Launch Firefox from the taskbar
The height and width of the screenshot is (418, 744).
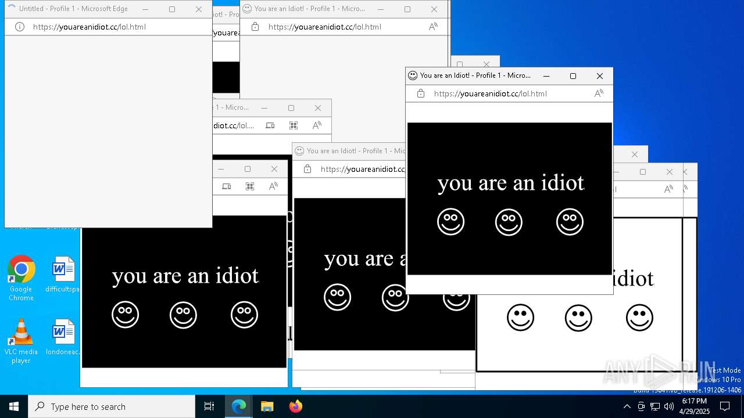click(x=295, y=406)
